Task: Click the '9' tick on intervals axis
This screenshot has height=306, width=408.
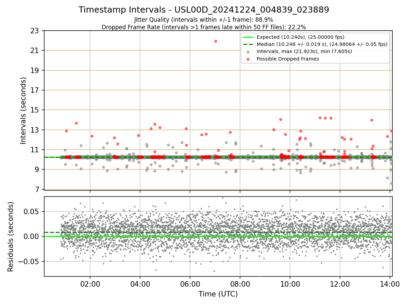Action: tap(37, 169)
